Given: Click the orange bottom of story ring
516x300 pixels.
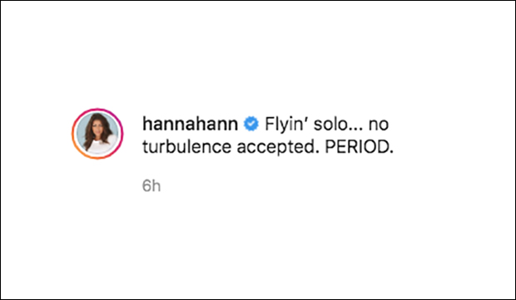Looking at the screenshot, I should point(97,158).
